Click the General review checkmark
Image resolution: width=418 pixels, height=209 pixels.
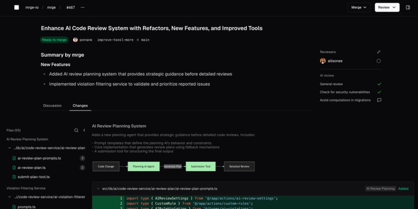click(x=379, y=84)
